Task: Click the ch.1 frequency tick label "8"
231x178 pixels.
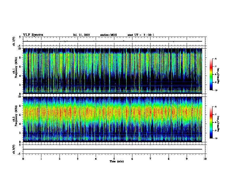Action: (x=20, y=58)
